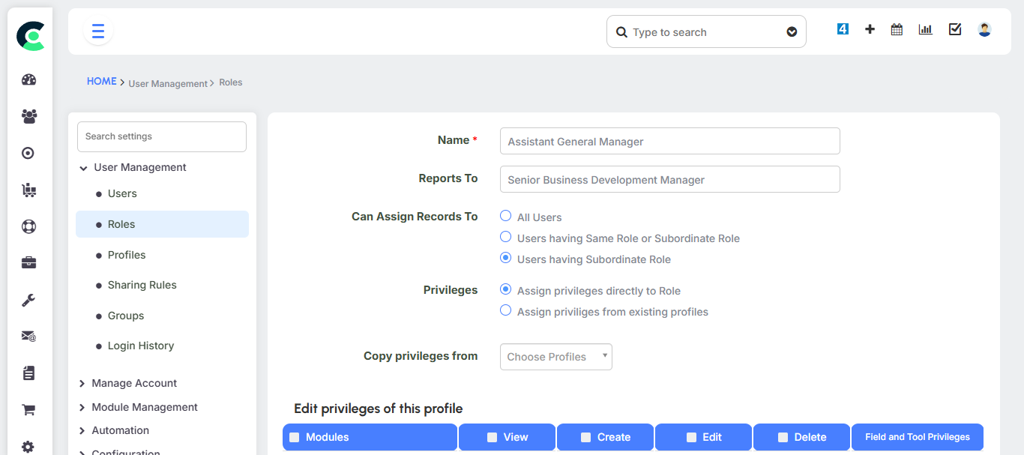Viewport: 1024px width, 455px height.
Task: Expand the search bar dropdown arrow
Action: 792,32
